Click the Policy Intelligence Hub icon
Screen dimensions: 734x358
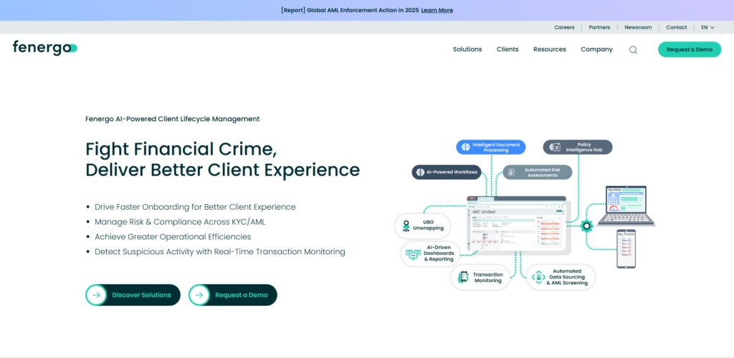[555, 147]
